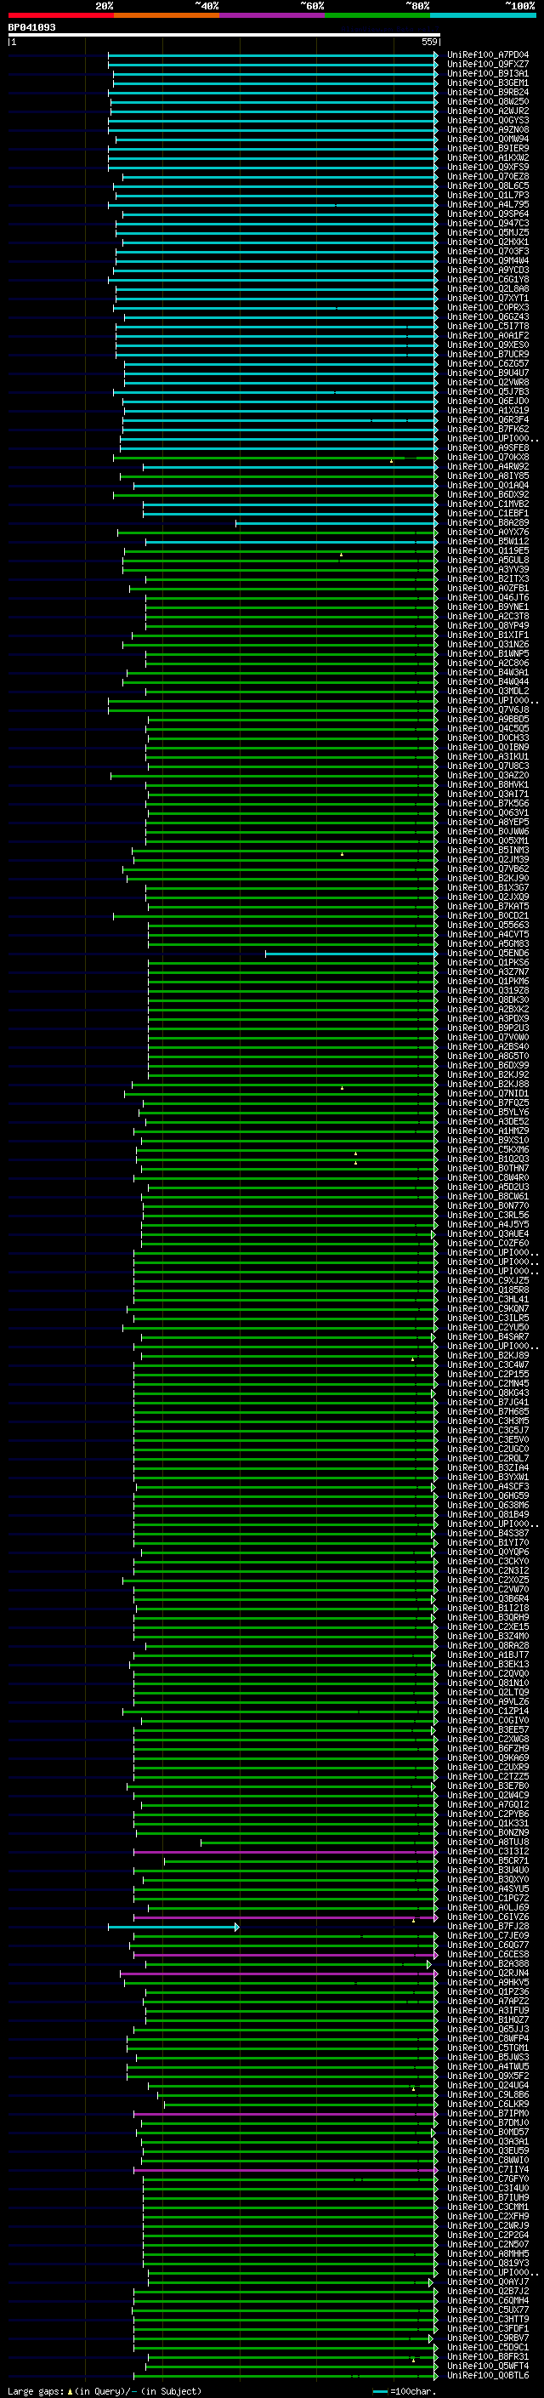Viewport: 544px width, 2398px height.
Task: Select hit label UniRef100_A4TWU5
Action: pos(487,2066)
